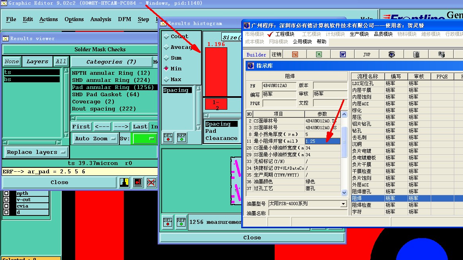Toggle the npth layer checkbox
The width and height of the screenshot is (463, 260).
coord(6,193)
